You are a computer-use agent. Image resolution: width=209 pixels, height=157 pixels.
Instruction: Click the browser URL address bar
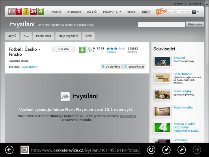pos(84,150)
